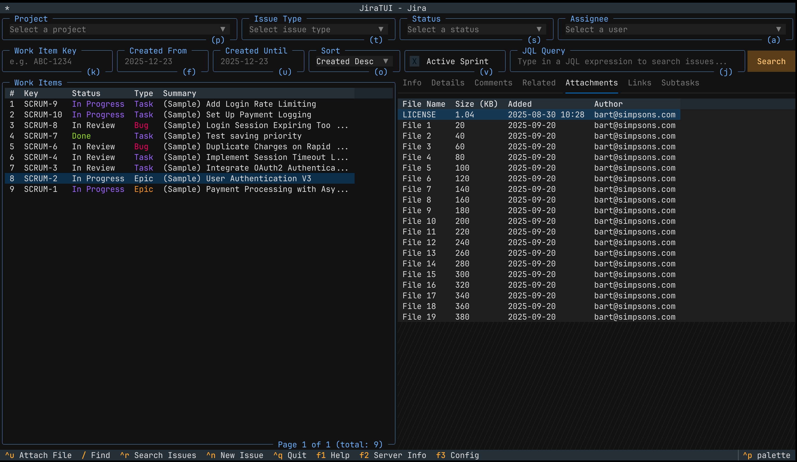Select the Info tab
Image resolution: width=797 pixels, height=462 pixels.
coord(412,83)
